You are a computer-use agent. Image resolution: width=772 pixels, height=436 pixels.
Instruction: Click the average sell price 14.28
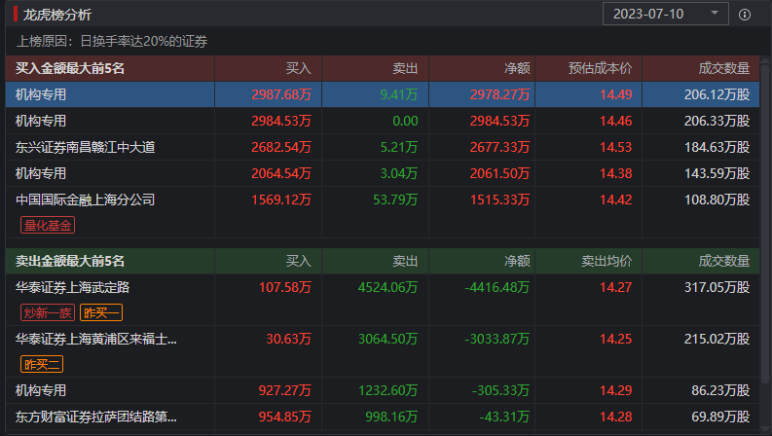pos(616,417)
